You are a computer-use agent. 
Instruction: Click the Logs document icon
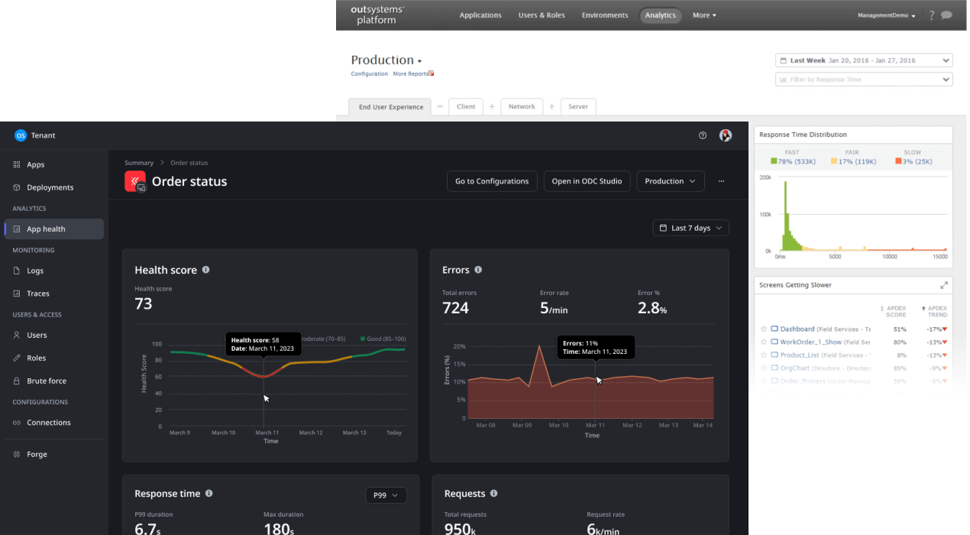[18, 271]
